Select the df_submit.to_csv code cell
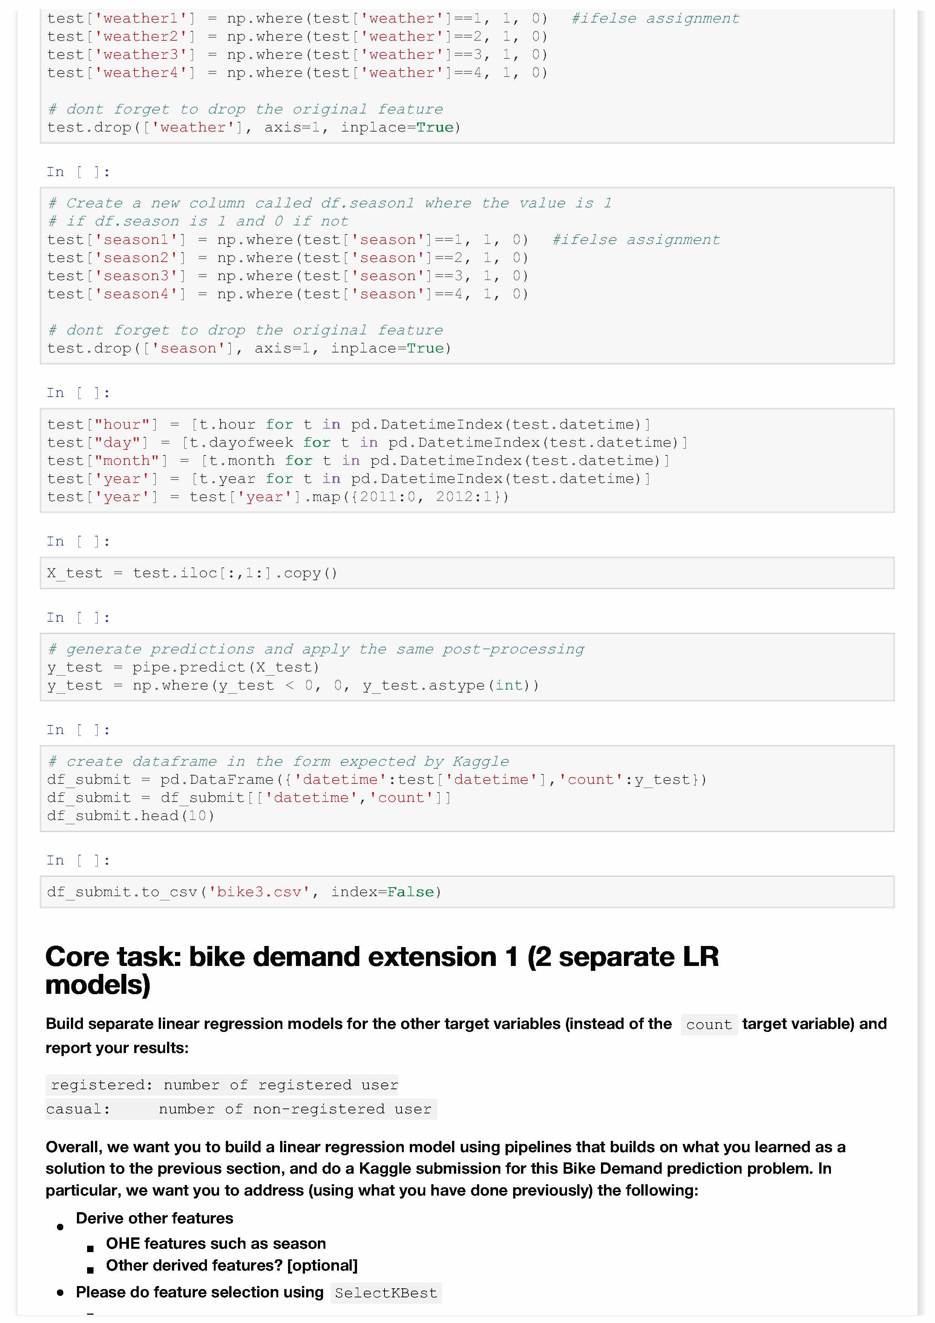The height and width of the screenshot is (1323, 935). coord(467,892)
